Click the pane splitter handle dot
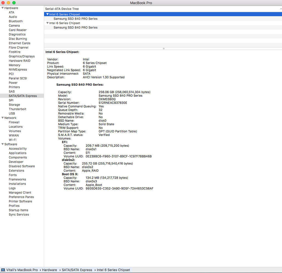282x273 pixels. (x=164, y=49)
